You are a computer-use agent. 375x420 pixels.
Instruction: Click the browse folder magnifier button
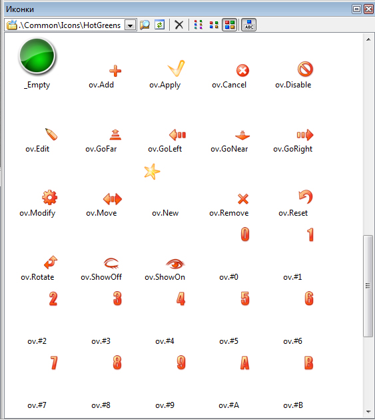click(x=145, y=25)
